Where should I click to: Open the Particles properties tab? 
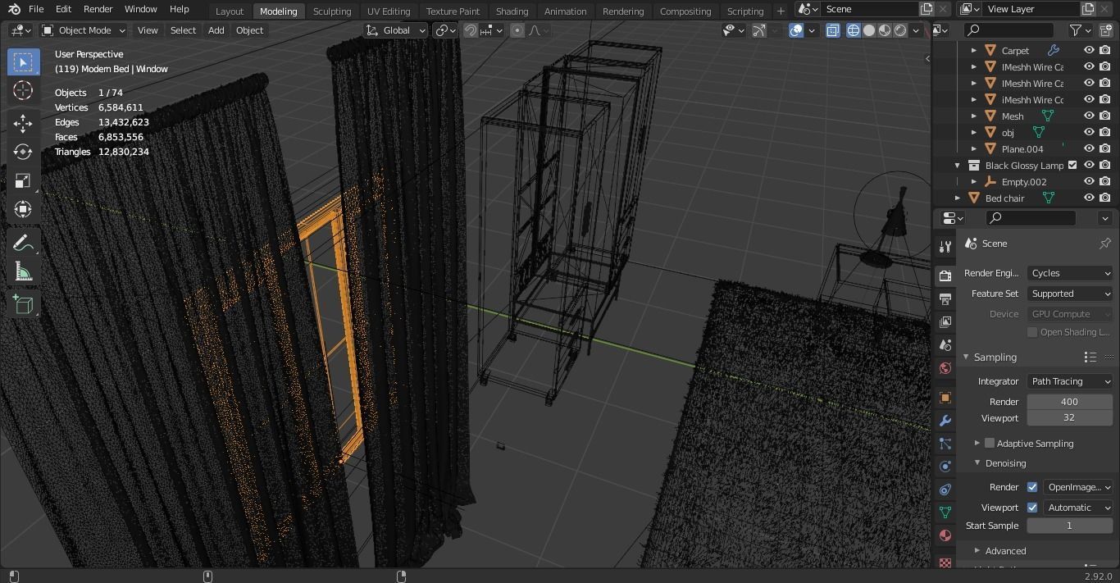point(945,444)
